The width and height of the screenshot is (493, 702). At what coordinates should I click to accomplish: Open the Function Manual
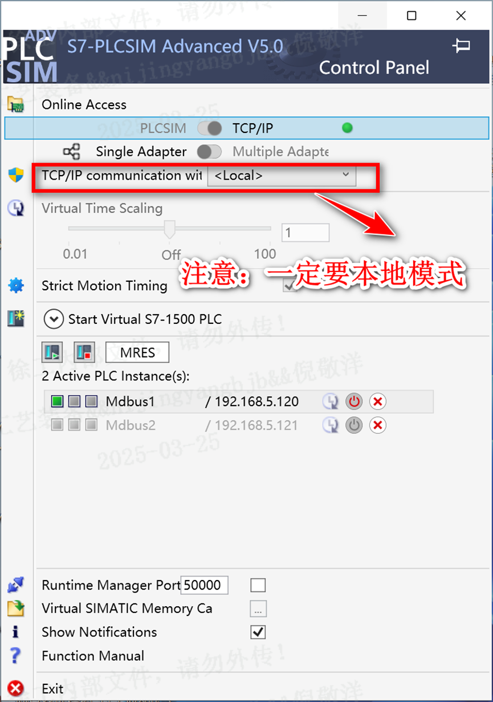[93, 656]
